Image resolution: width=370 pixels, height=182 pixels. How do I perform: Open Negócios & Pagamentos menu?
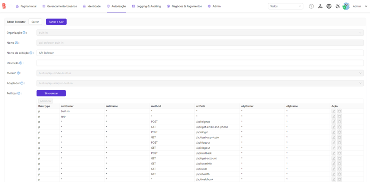pos(184,6)
